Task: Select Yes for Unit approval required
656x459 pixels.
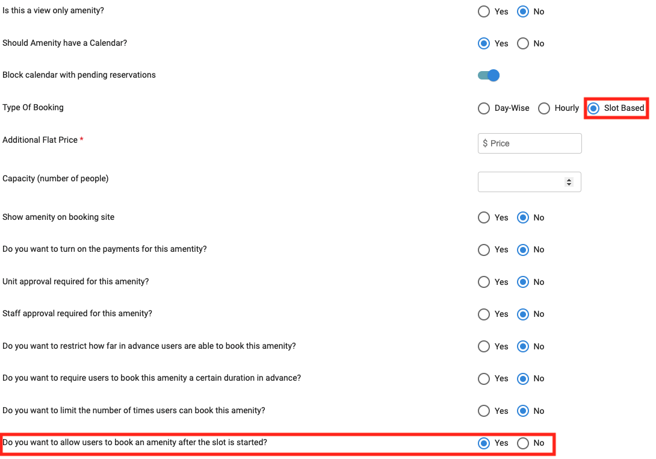Action: tap(484, 282)
